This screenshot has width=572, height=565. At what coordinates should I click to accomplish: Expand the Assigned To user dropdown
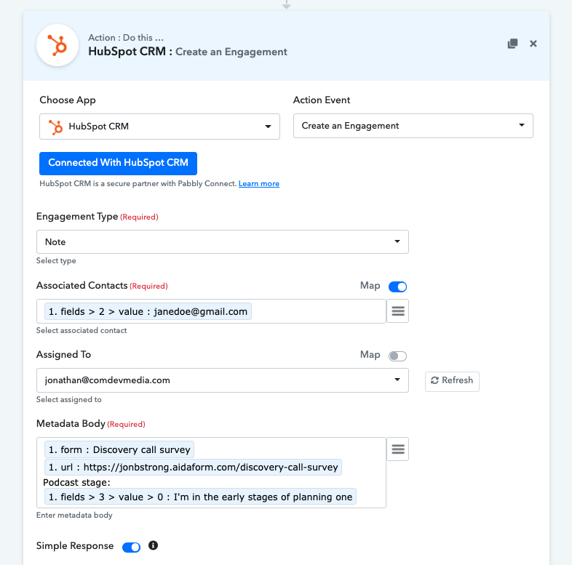tap(222, 380)
